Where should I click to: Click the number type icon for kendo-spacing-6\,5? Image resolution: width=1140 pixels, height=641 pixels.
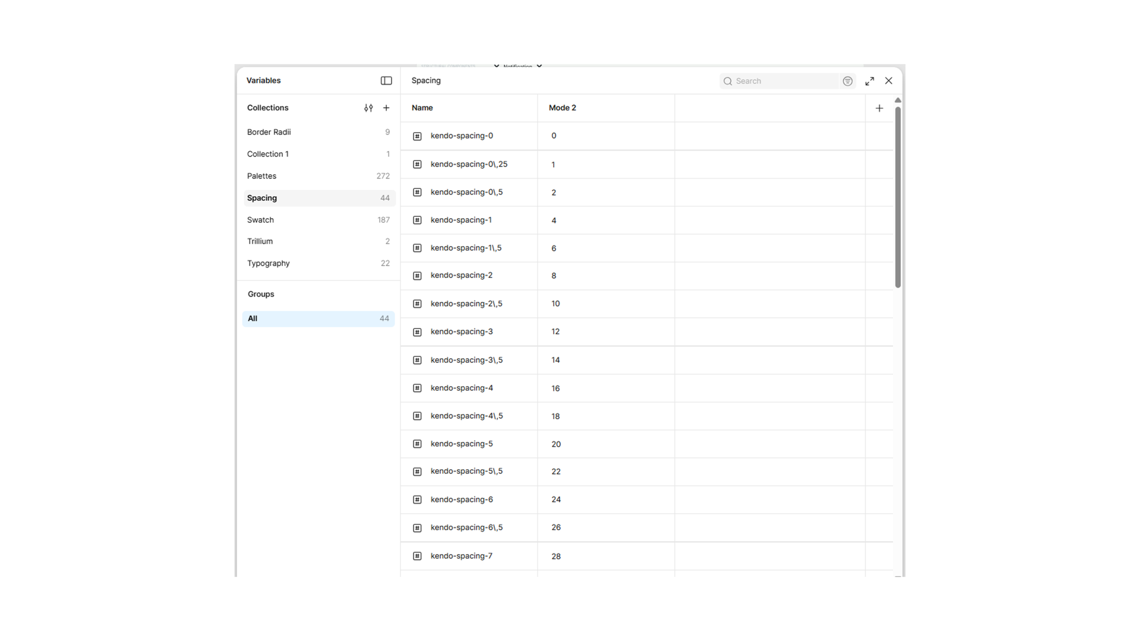click(417, 528)
